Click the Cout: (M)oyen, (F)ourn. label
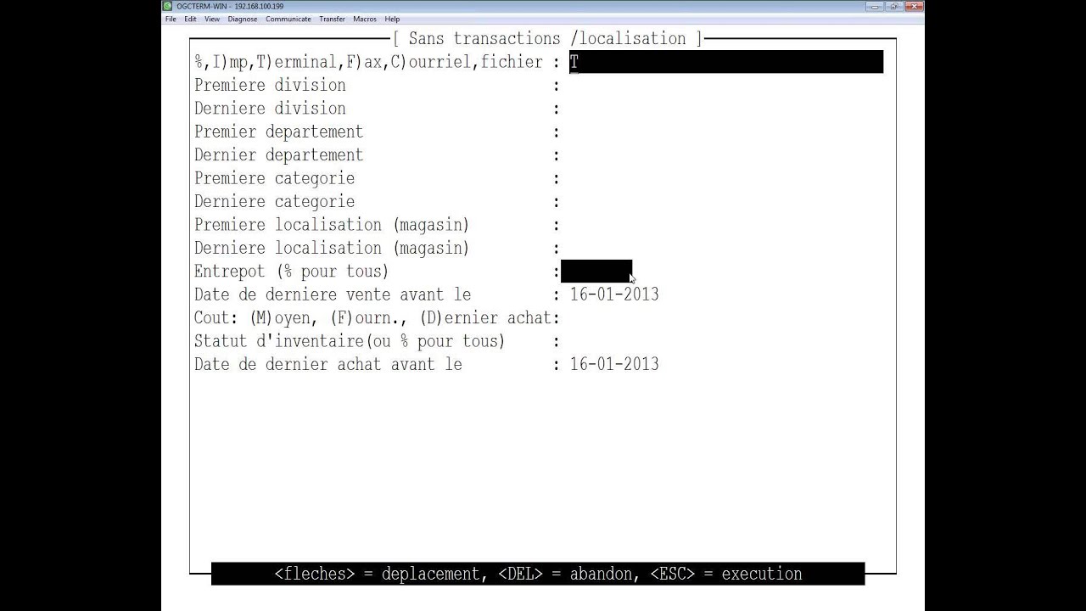This screenshot has height=611, width=1086. click(x=372, y=318)
